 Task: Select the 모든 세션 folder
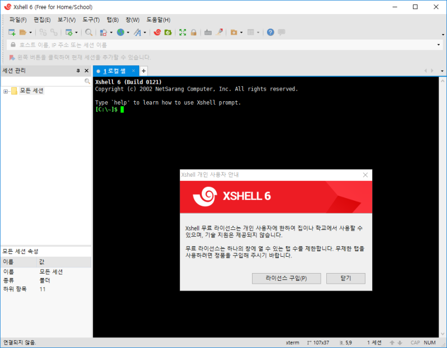pyautogui.click(x=32, y=91)
